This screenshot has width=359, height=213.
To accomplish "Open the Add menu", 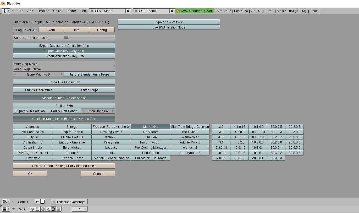I will point(30,11).
